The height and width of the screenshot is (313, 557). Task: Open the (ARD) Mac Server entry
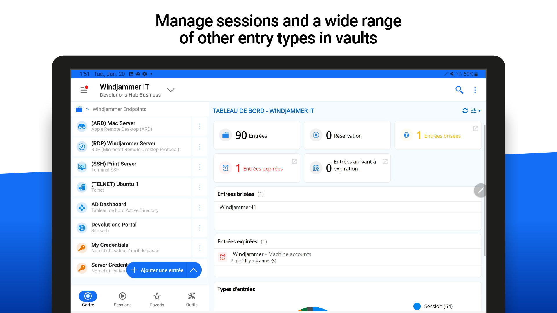tap(132, 126)
